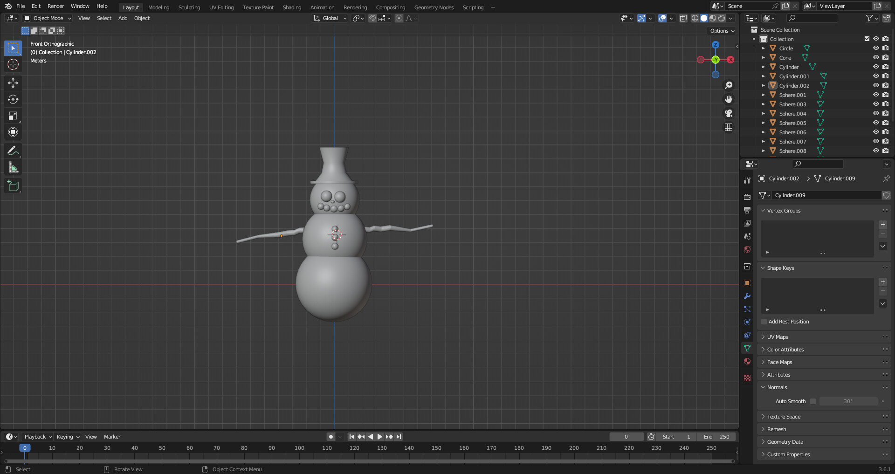Open the Modifier Properties tab
The height and width of the screenshot is (474, 895).
747,296
